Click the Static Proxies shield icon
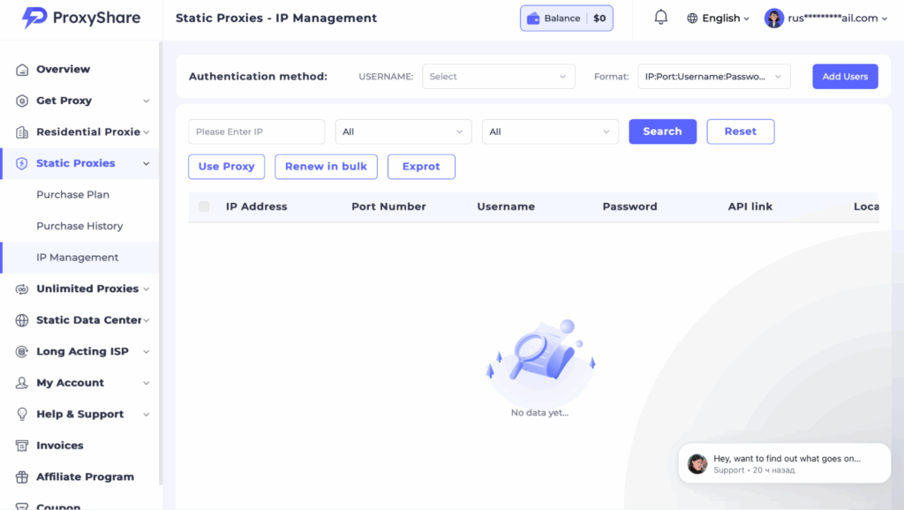This screenshot has width=904, height=510. 22,163
